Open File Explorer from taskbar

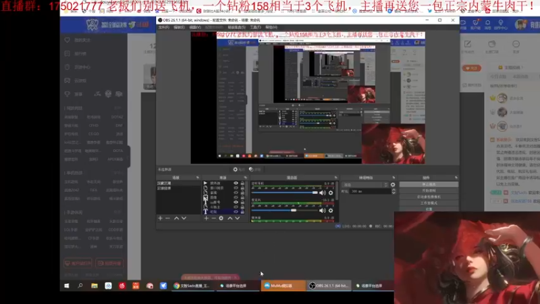(94, 286)
